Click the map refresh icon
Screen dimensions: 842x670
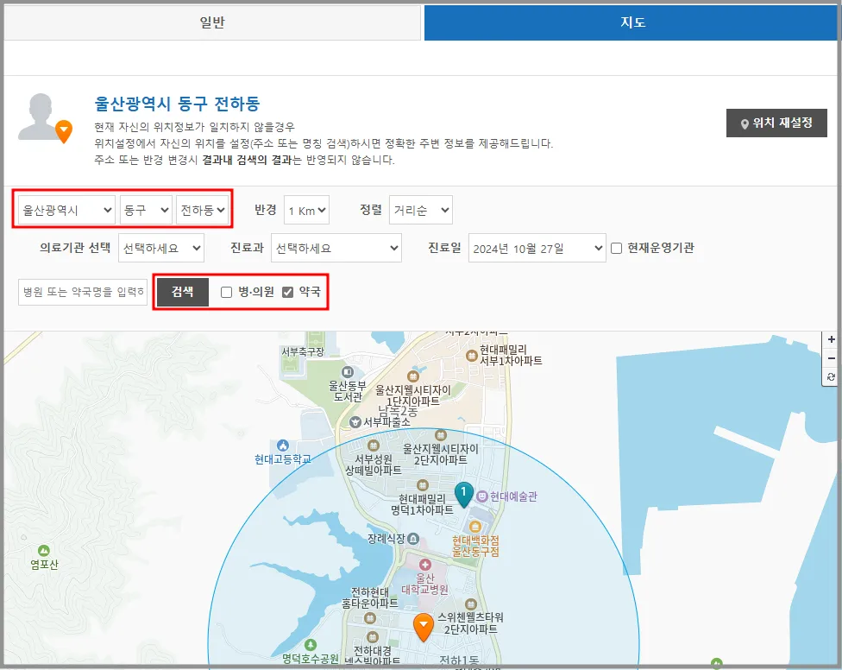832,376
